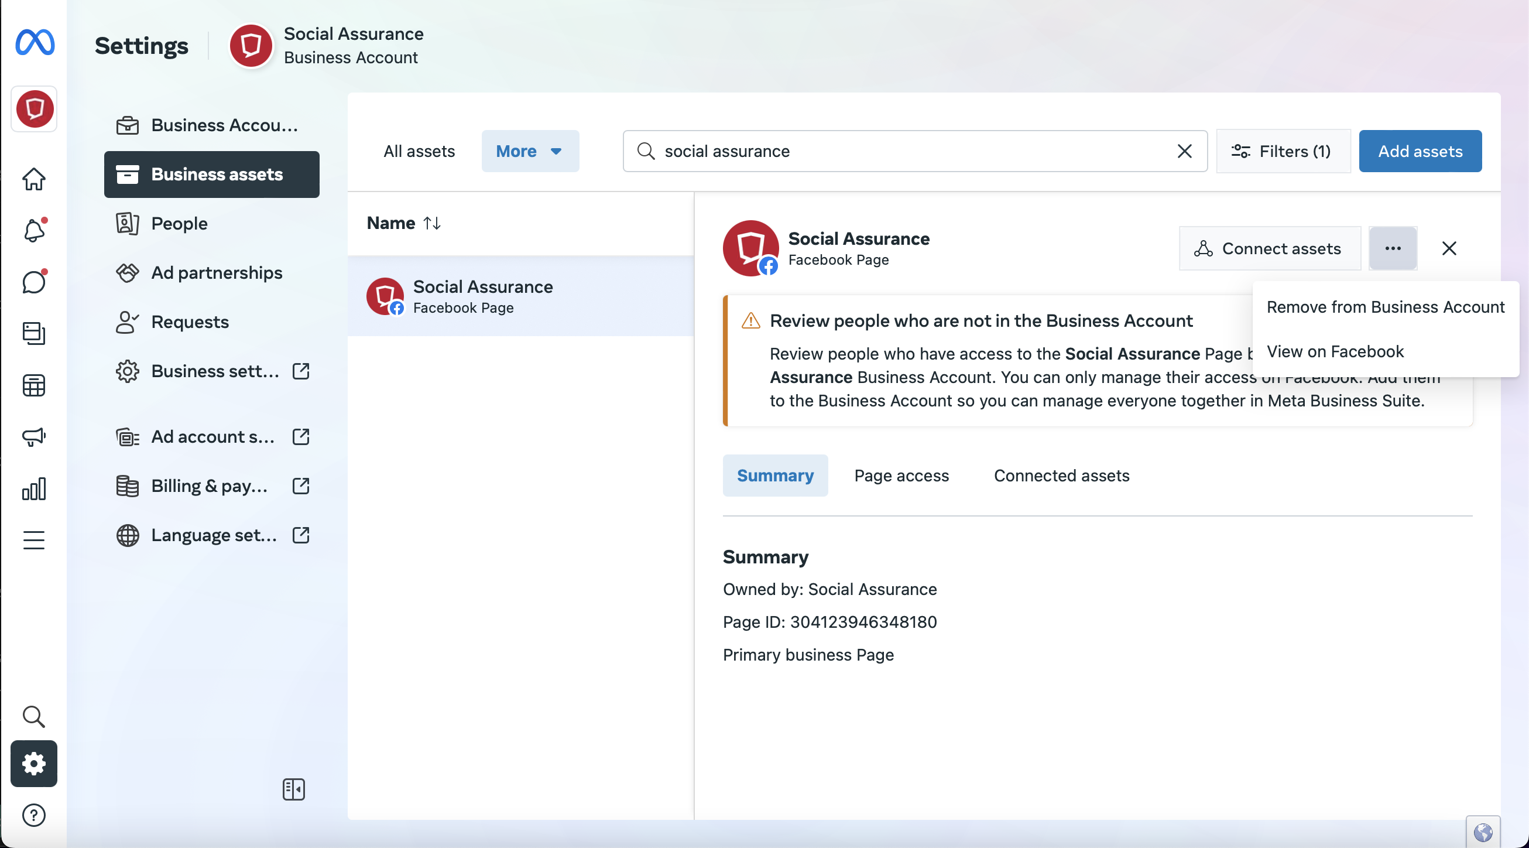
Task: Click the Meta logo icon
Action: [35, 42]
